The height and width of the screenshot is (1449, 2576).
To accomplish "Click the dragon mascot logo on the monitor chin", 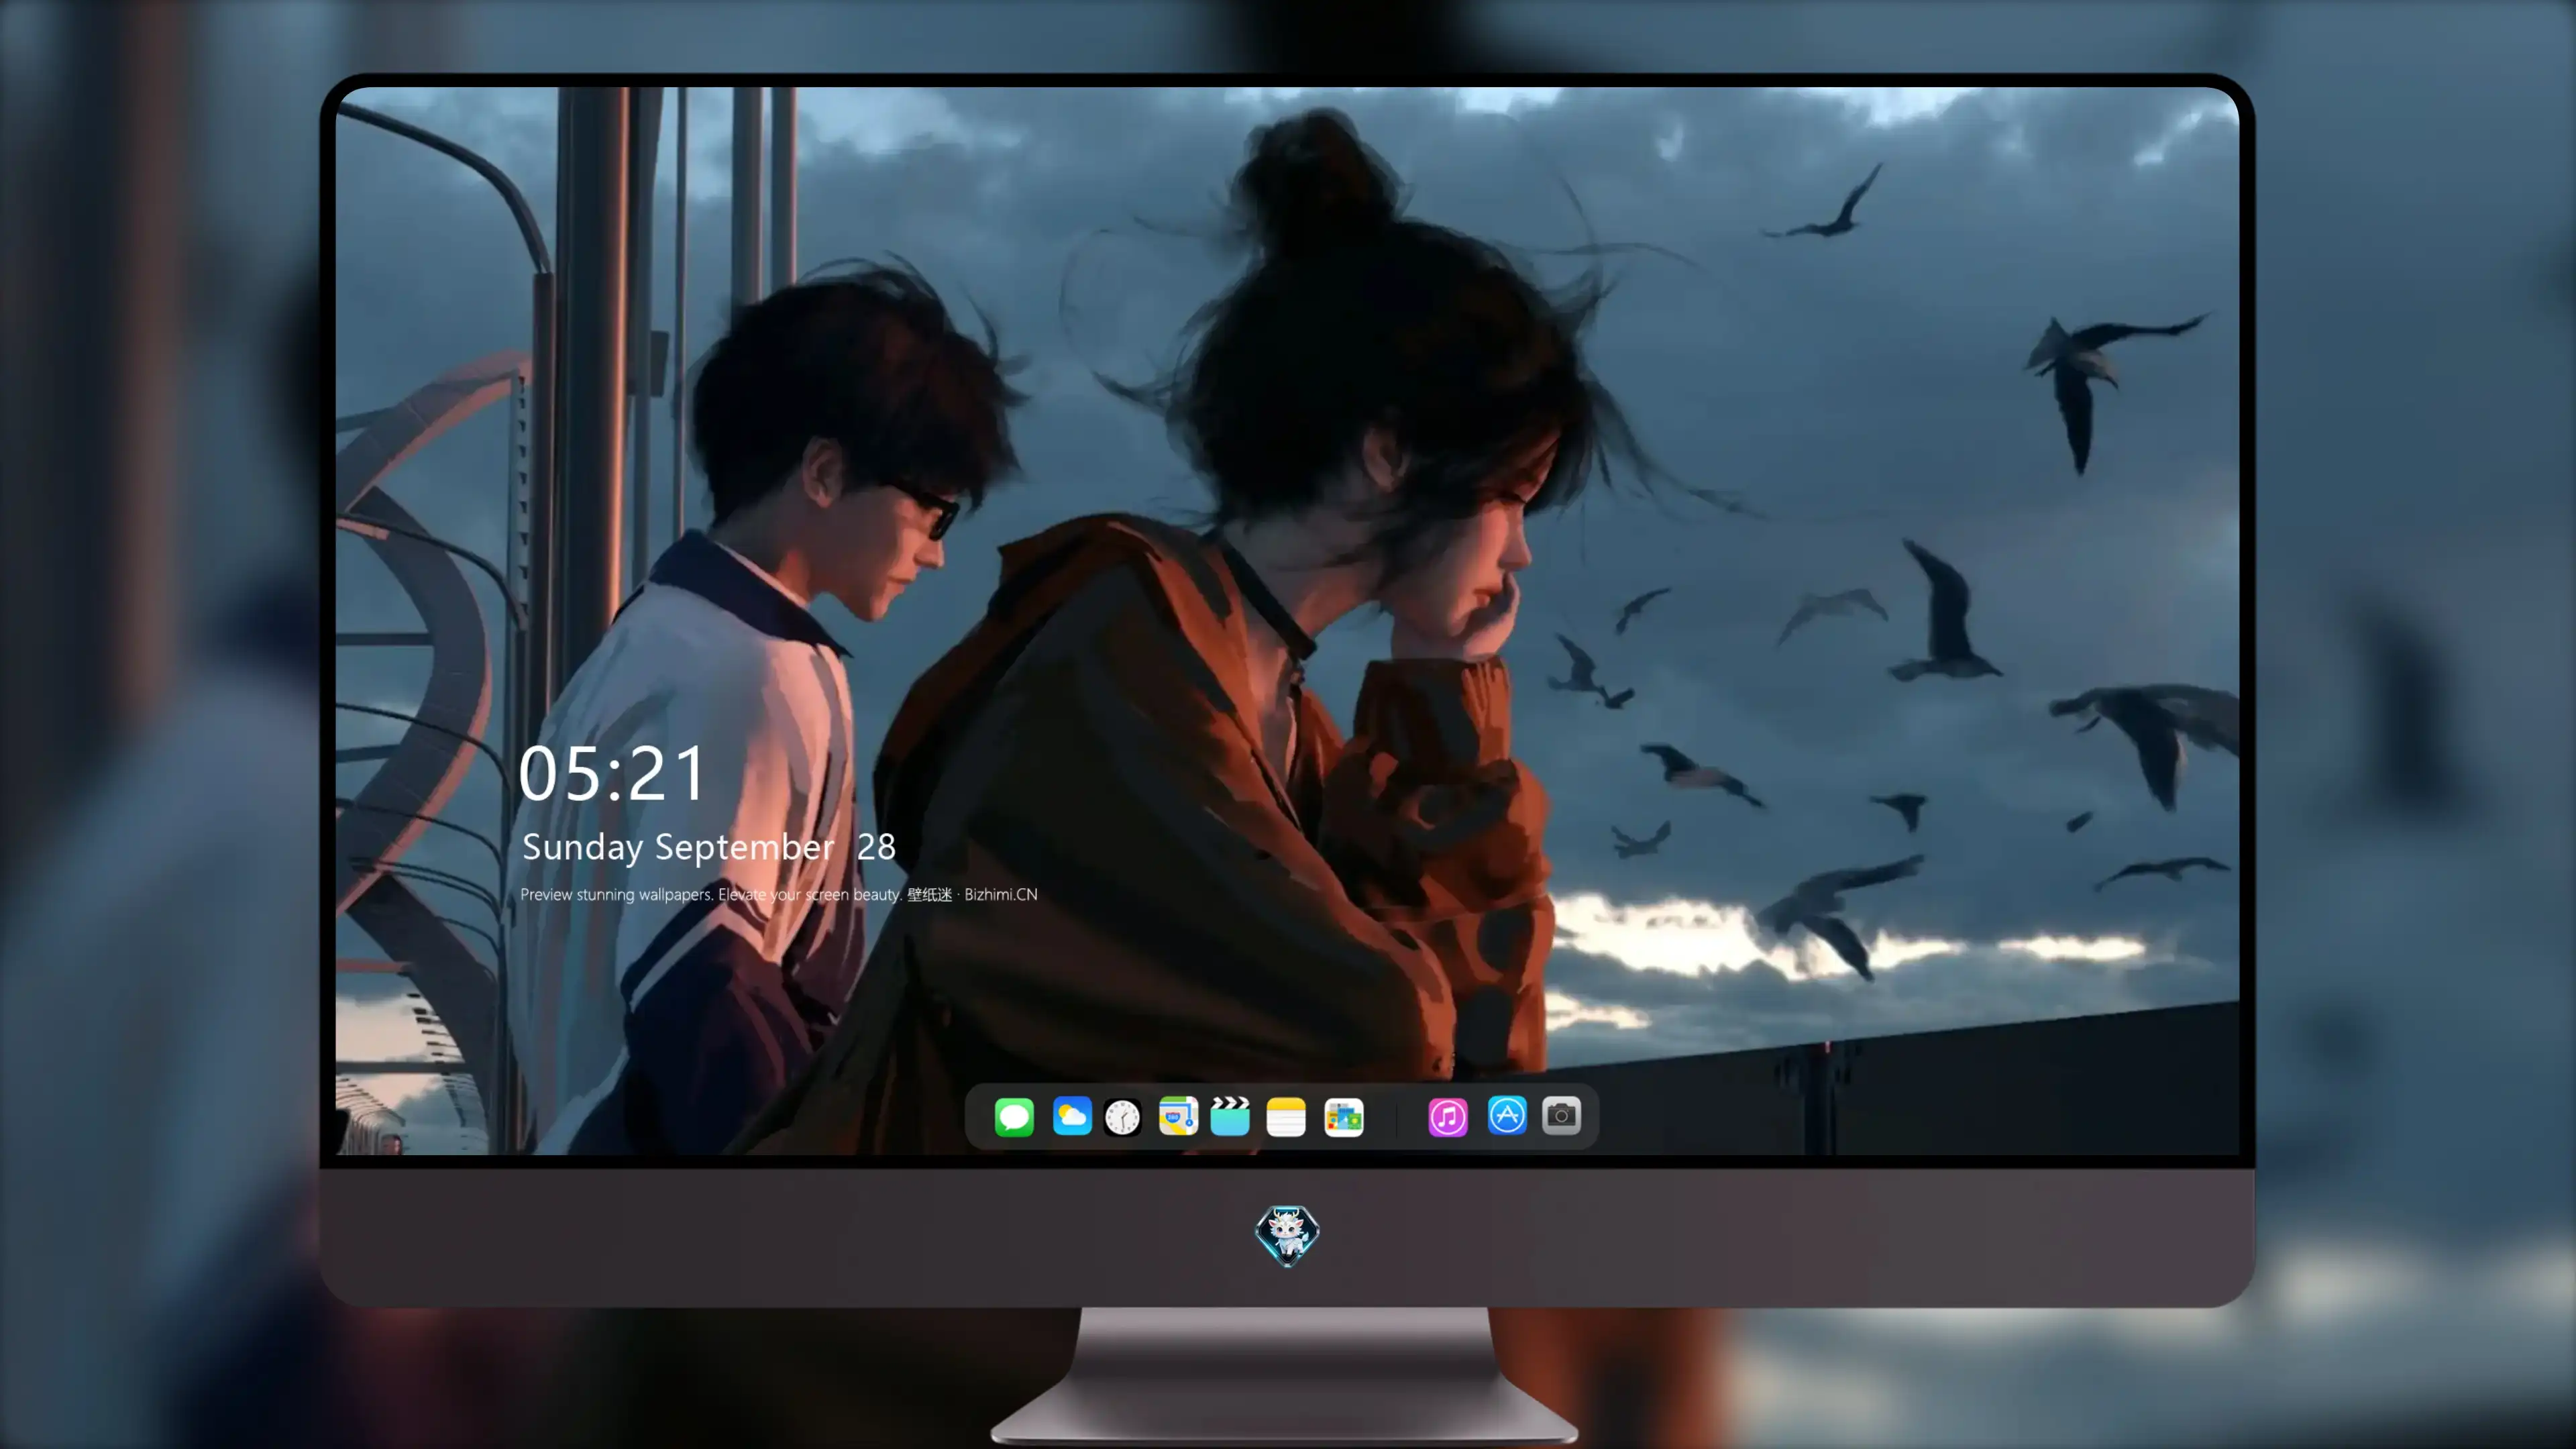I will click(1287, 1236).
